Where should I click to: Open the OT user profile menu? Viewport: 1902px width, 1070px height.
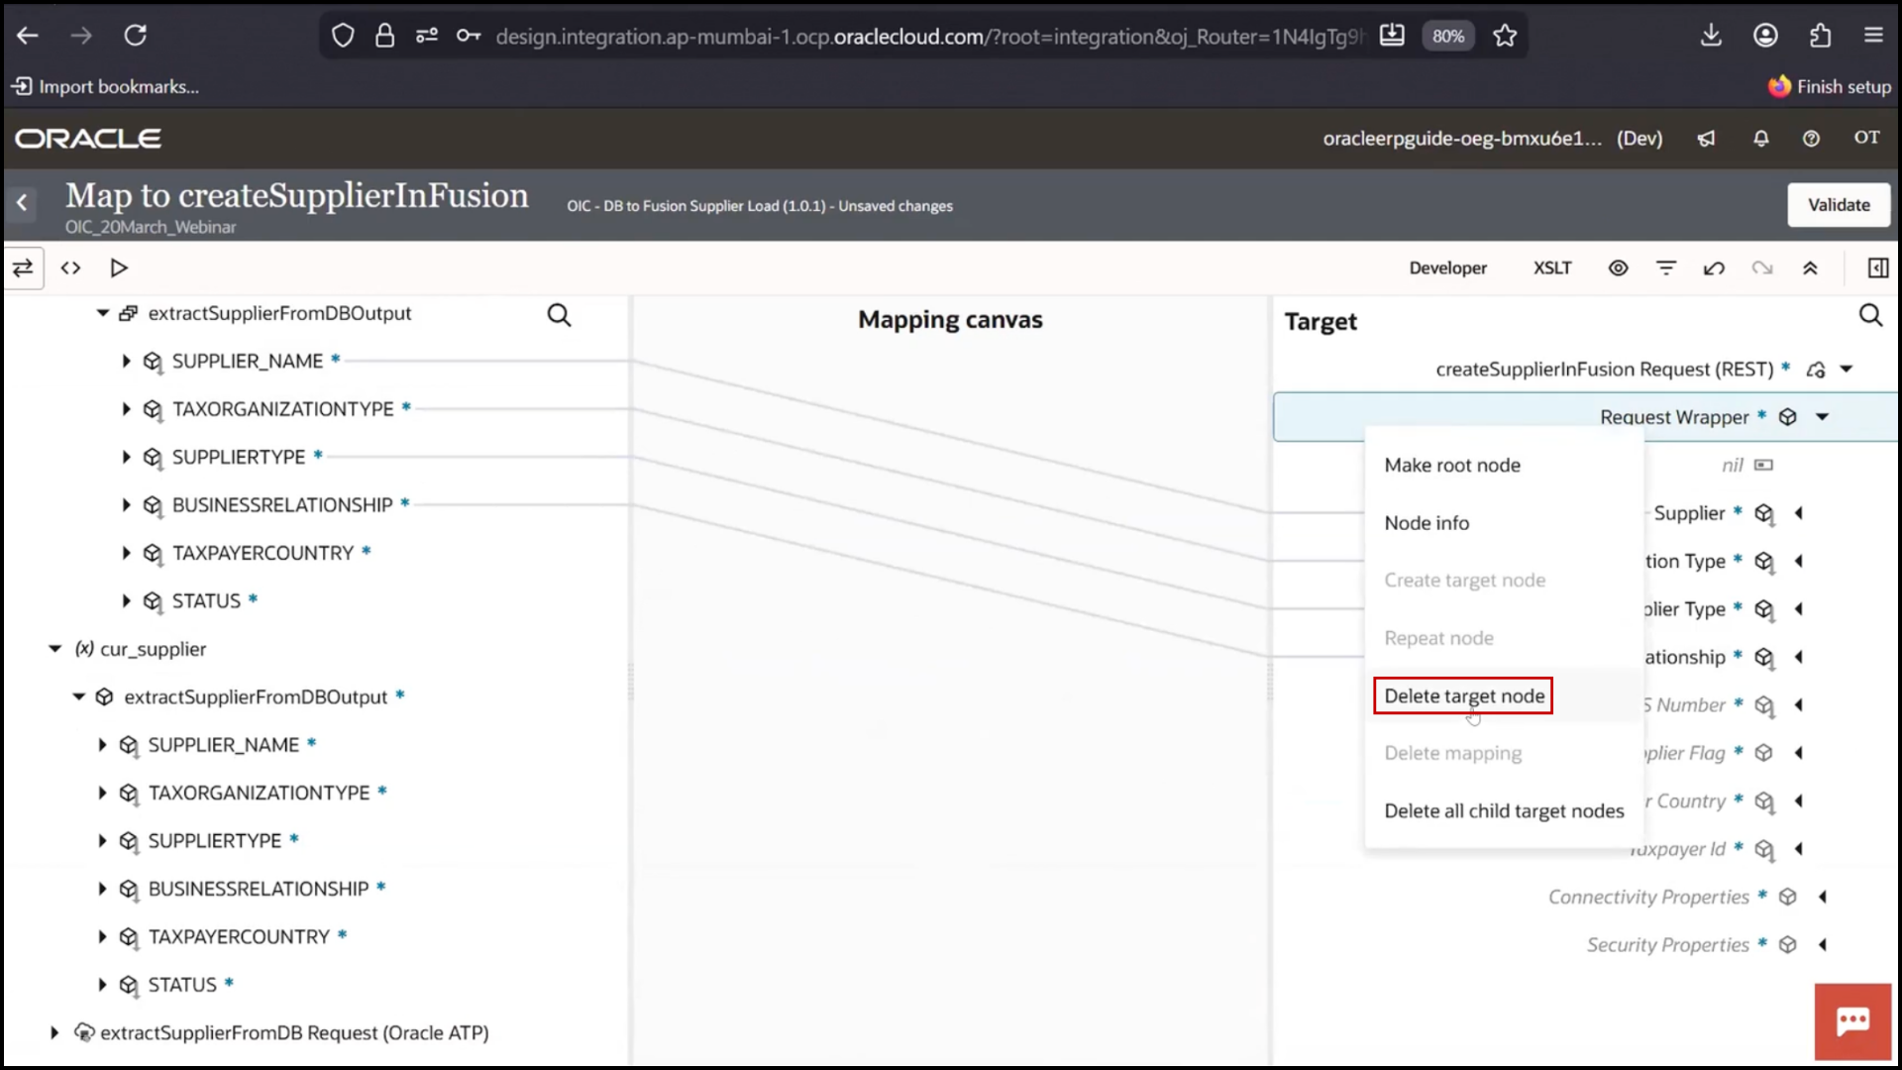click(x=1866, y=138)
